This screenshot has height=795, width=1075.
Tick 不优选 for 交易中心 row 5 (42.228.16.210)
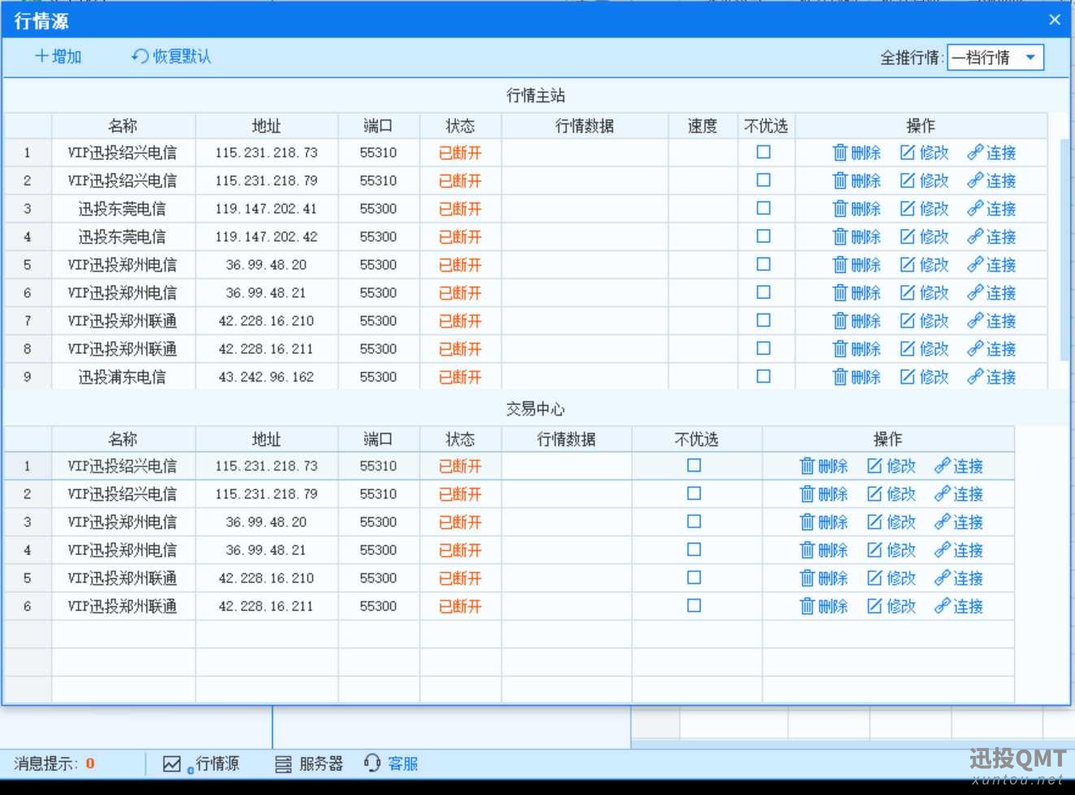tap(694, 577)
